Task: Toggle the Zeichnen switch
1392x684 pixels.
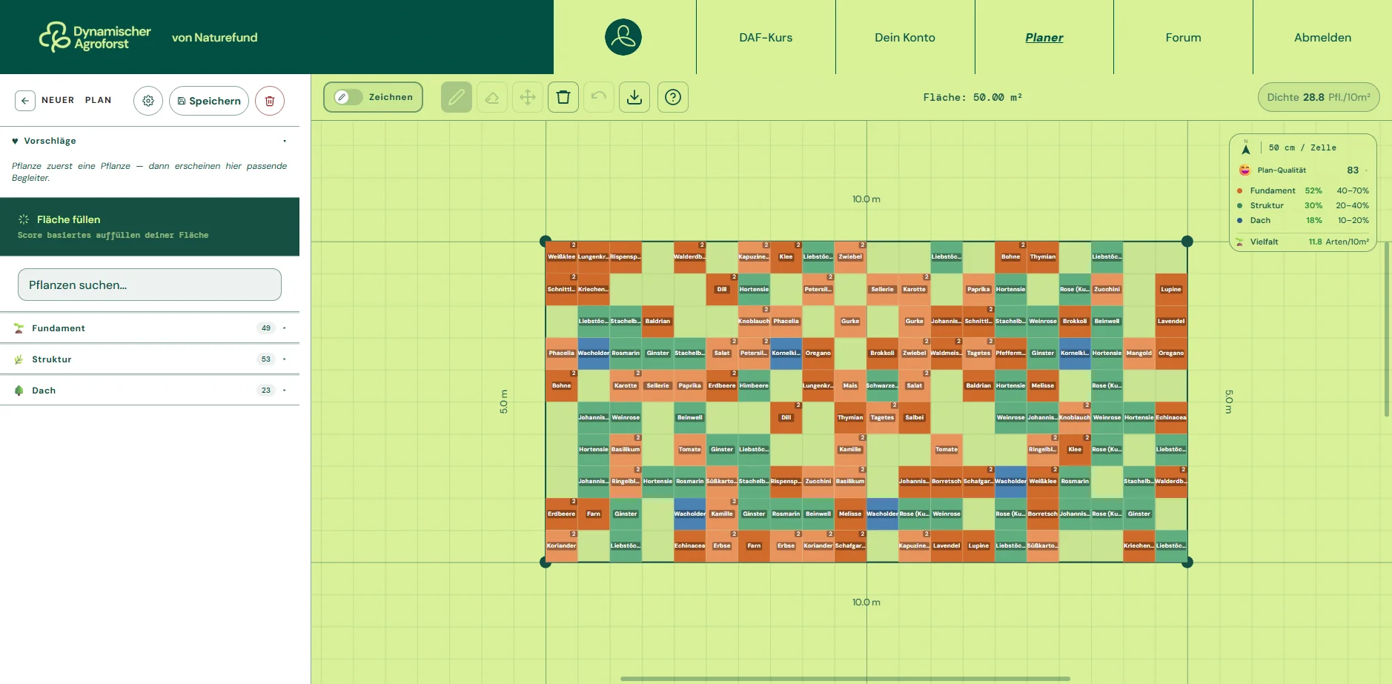Action: [x=348, y=97]
